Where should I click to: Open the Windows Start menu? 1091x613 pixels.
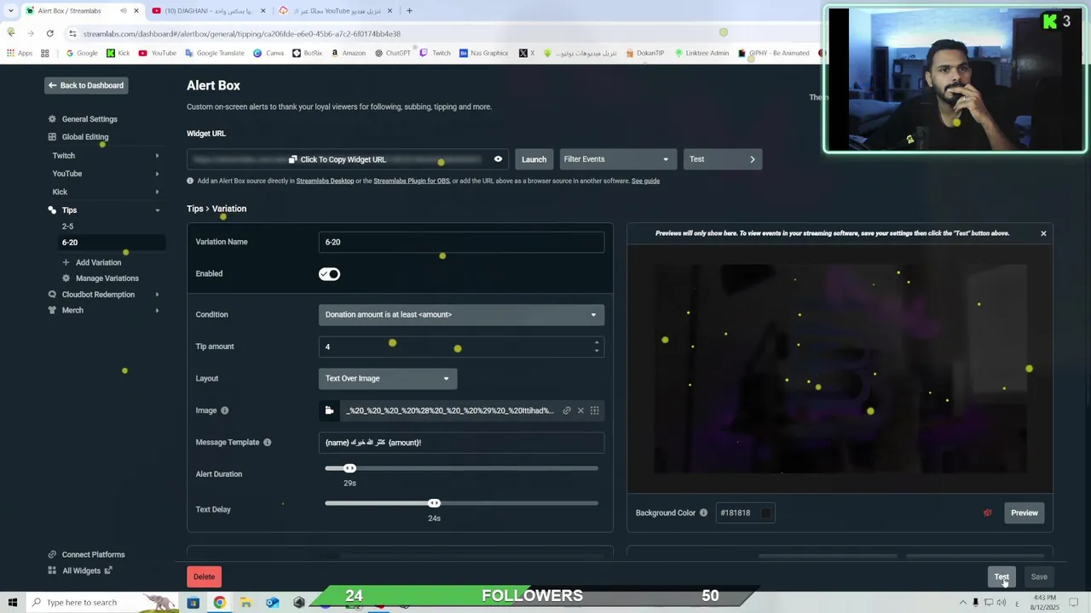pos(13,603)
